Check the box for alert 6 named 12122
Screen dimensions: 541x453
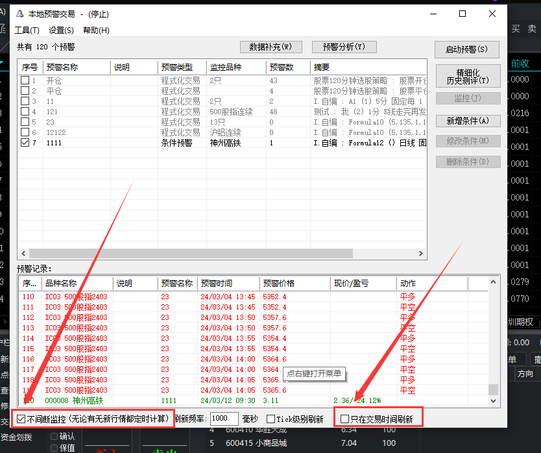25,132
